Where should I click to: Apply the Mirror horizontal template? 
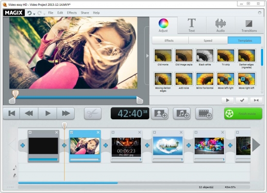point(205,79)
